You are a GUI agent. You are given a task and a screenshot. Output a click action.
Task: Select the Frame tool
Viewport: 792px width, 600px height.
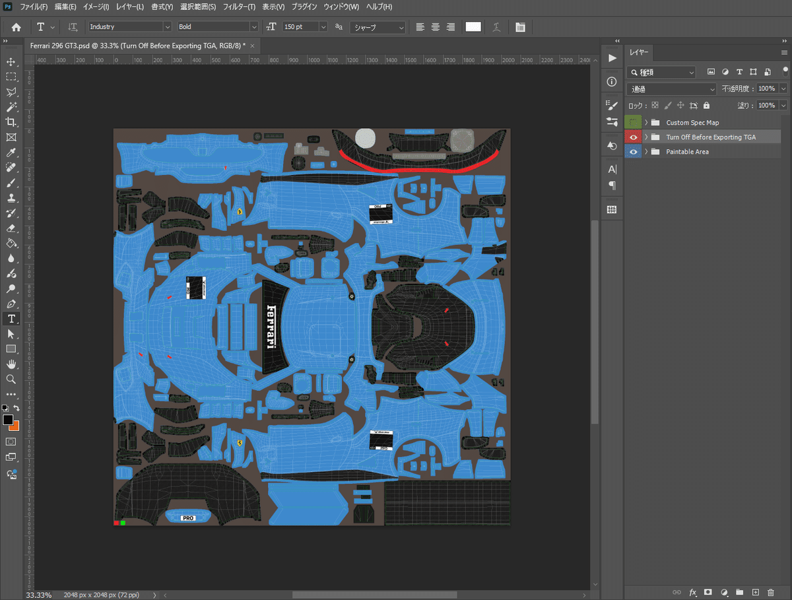point(11,137)
